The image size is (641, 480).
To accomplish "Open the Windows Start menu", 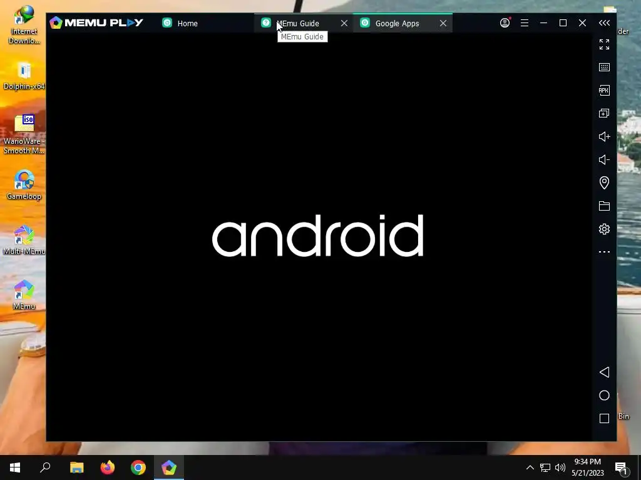I will pyautogui.click(x=15, y=467).
